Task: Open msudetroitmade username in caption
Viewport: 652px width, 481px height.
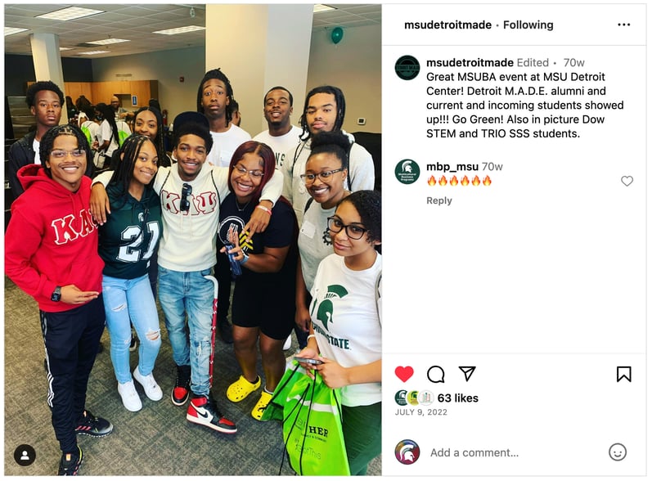Action: [470, 63]
